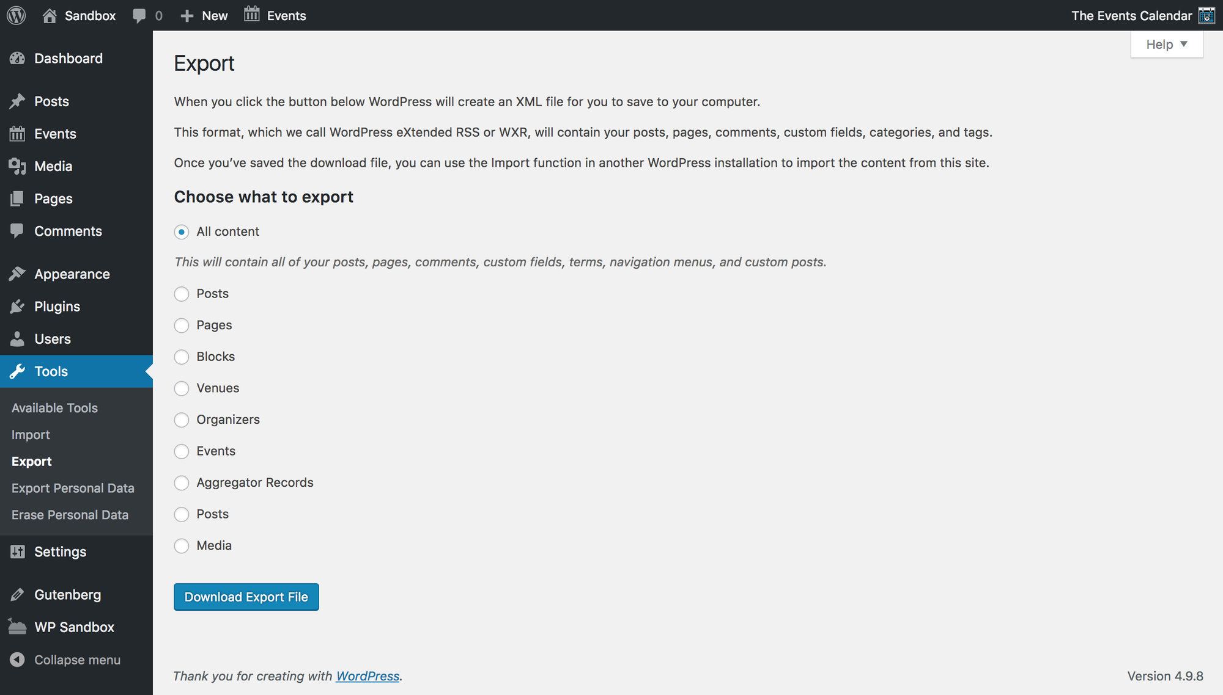Select the Venues export option
The width and height of the screenshot is (1223, 695).
182,388
